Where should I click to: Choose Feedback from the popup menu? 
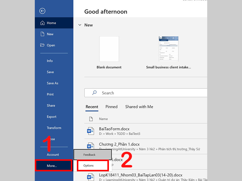93,155
